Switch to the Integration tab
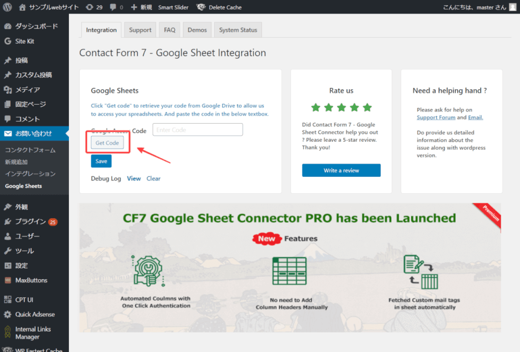Viewport: 520px width, 352px height. [x=101, y=30]
